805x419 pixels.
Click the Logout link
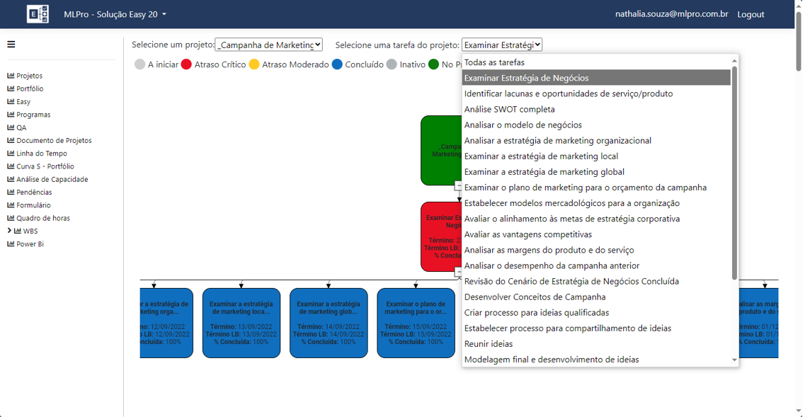pyautogui.click(x=750, y=14)
